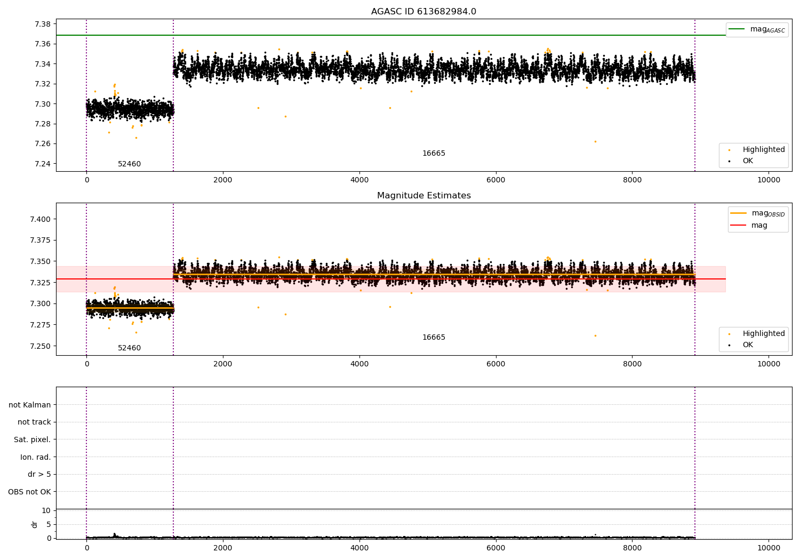Click '16665' in the Magnitude Estimates panel
This screenshot has height=560, width=800.
434,337
